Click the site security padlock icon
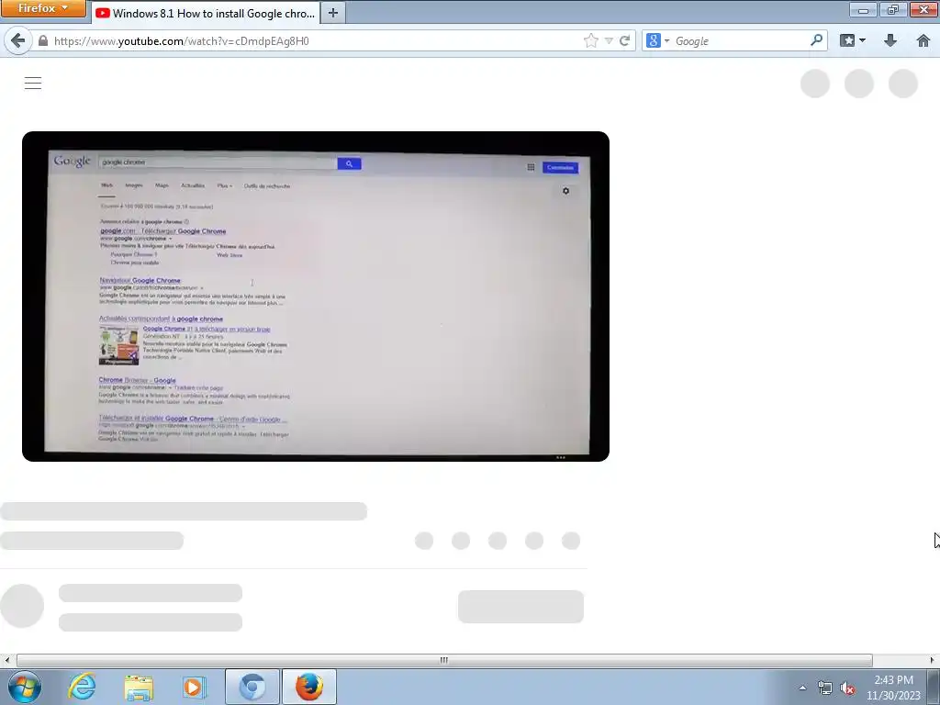 point(42,40)
